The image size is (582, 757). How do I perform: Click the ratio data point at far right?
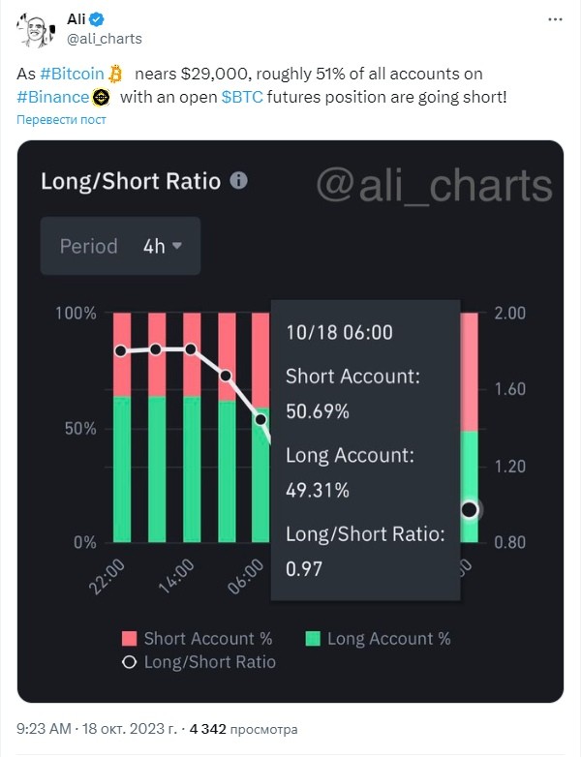click(469, 509)
